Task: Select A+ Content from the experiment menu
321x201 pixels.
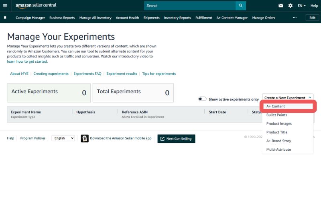Action: pos(288,106)
